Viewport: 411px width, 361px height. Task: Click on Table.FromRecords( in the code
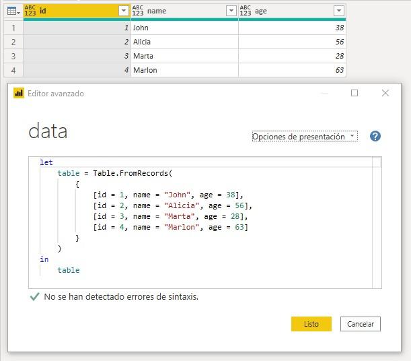point(133,173)
